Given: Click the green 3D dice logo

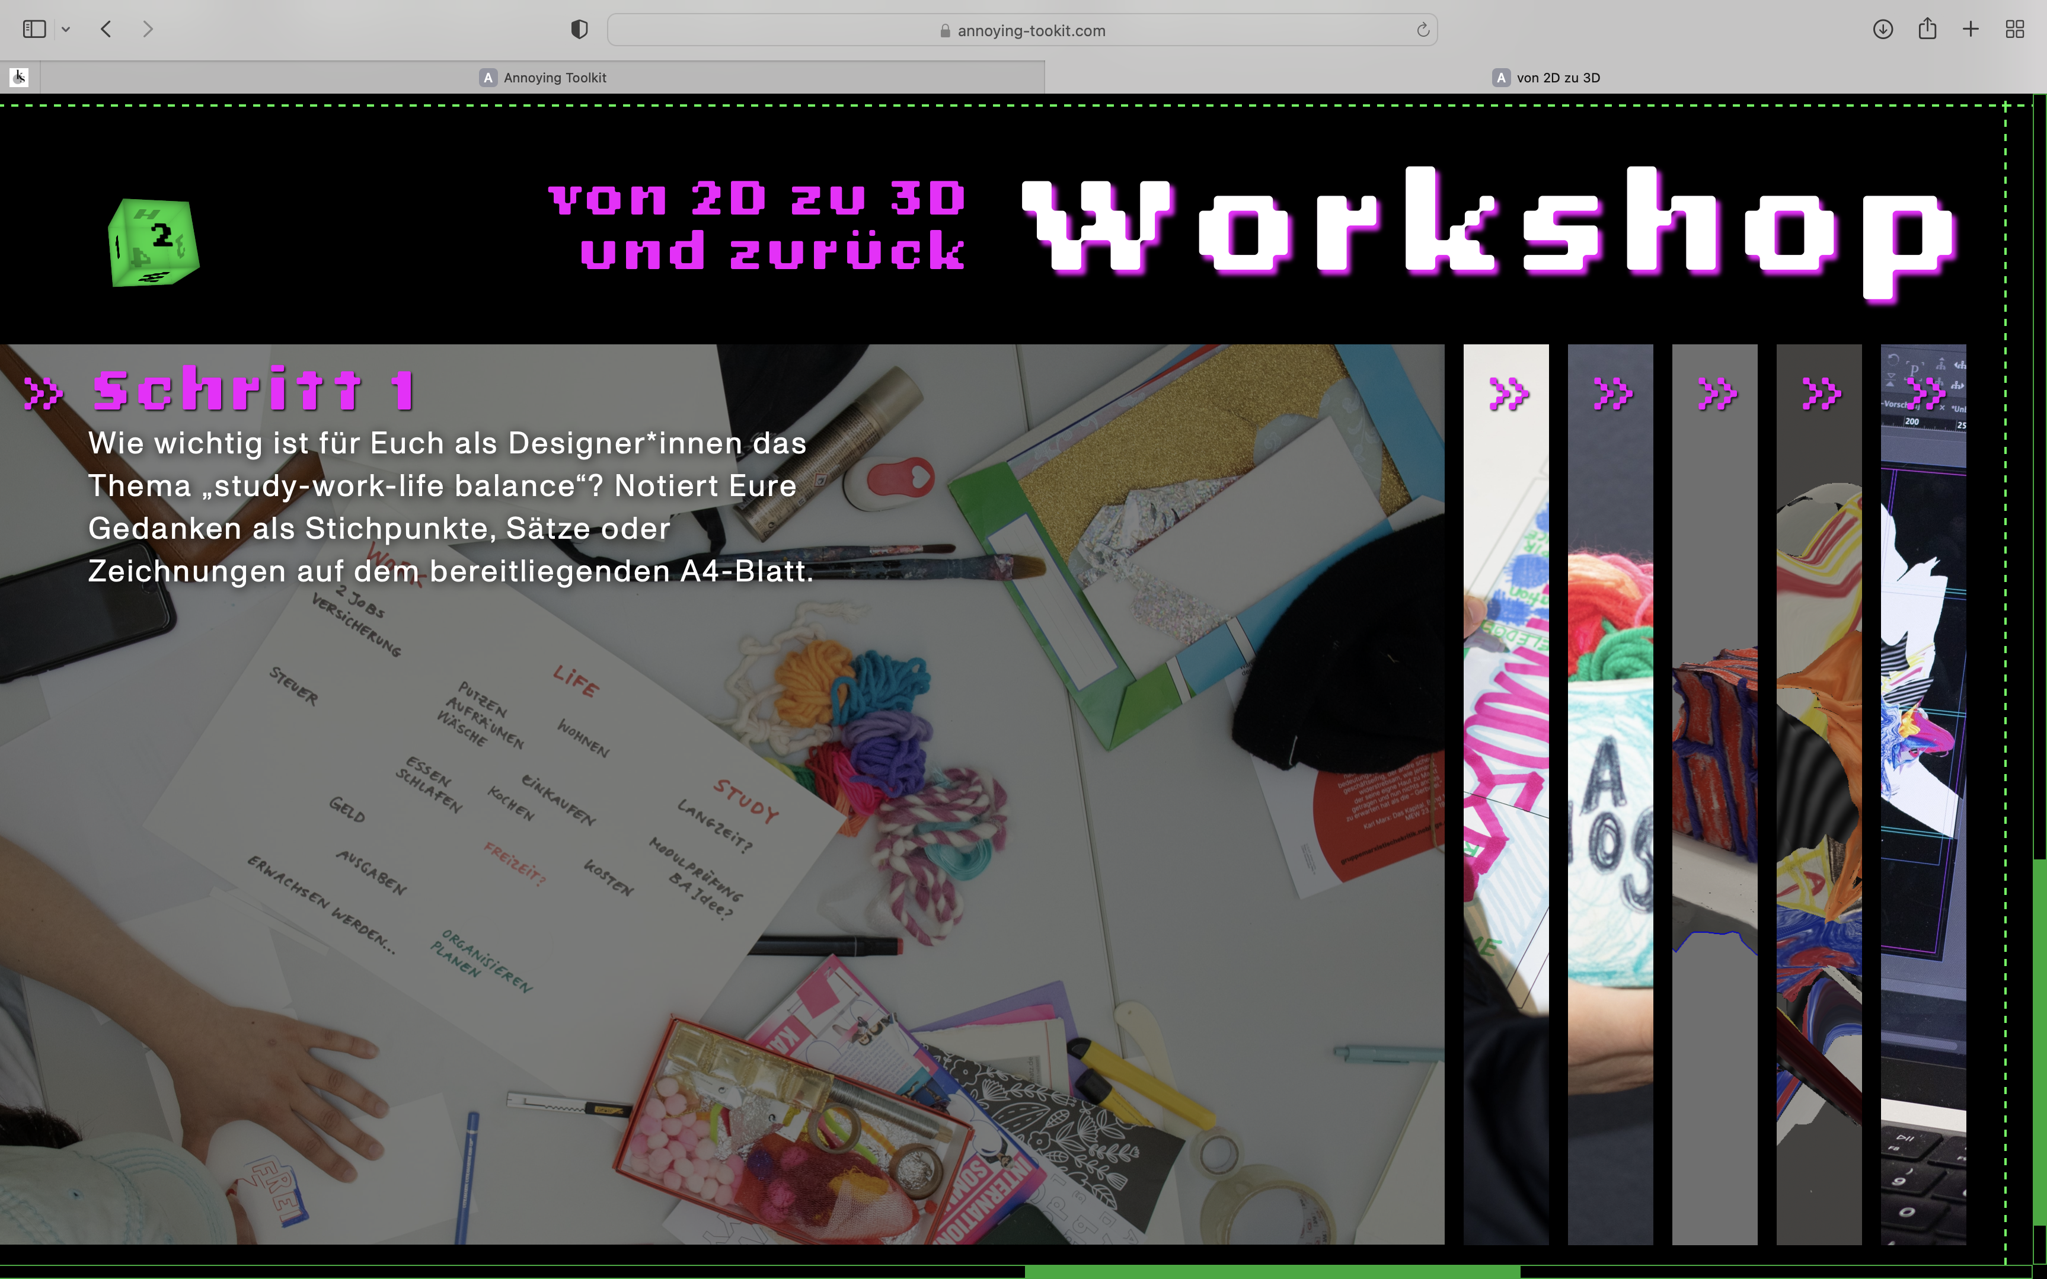Looking at the screenshot, I should [x=153, y=243].
